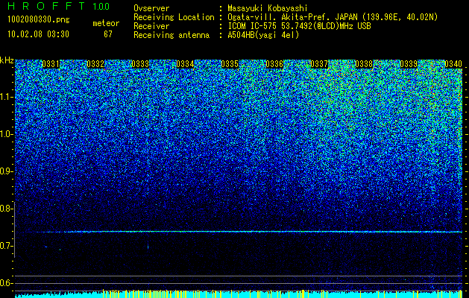Click the HROFFT 1.0.0 title text
The image size is (469, 298).
point(59,6)
